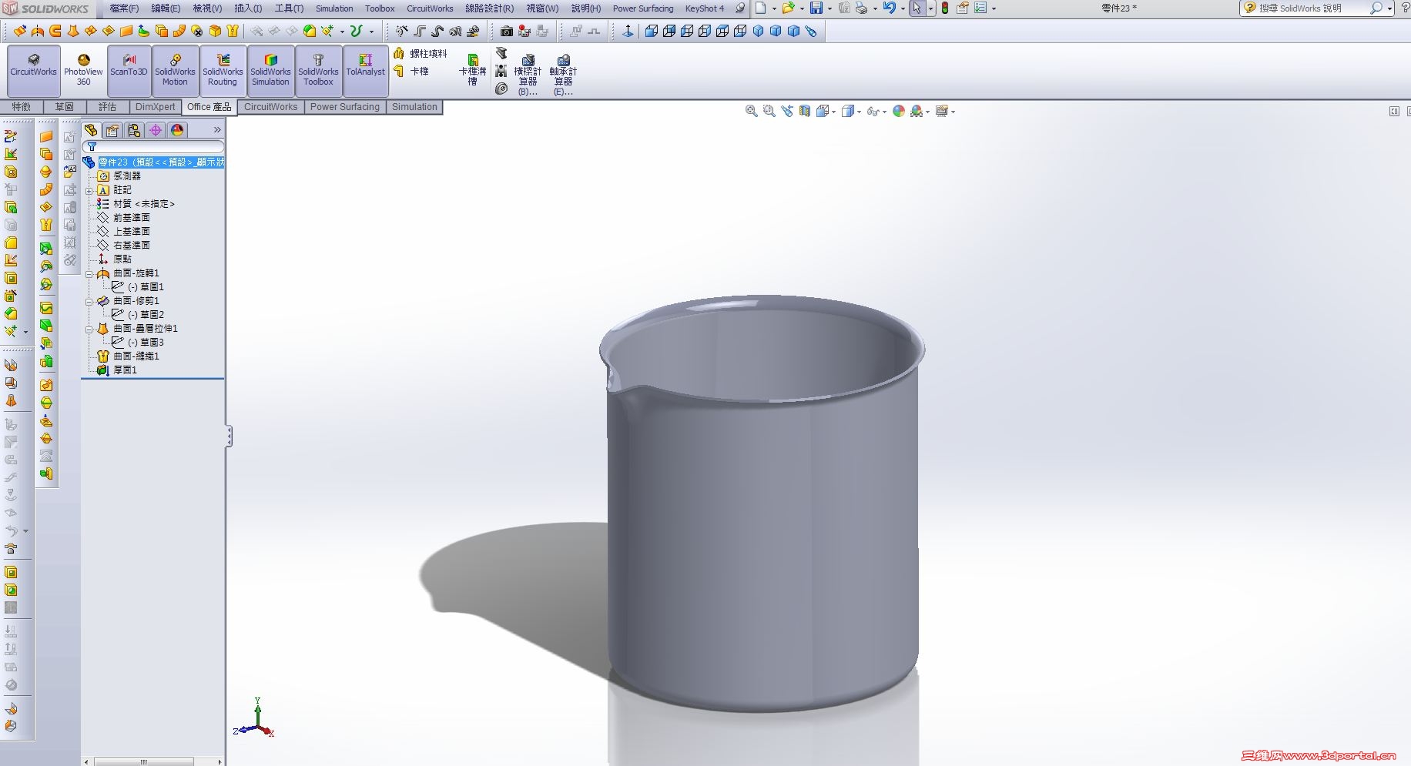Collapse the 曲面-修剪1 feature

[89, 301]
